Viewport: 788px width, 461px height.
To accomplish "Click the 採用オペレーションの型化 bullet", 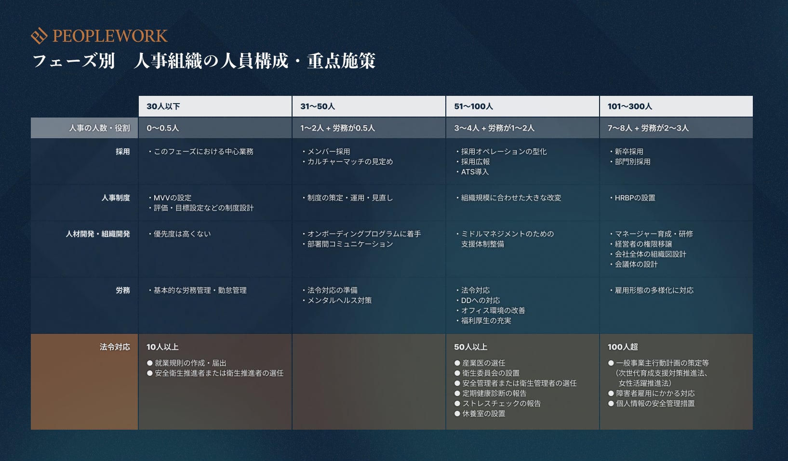I will tap(500, 152).
